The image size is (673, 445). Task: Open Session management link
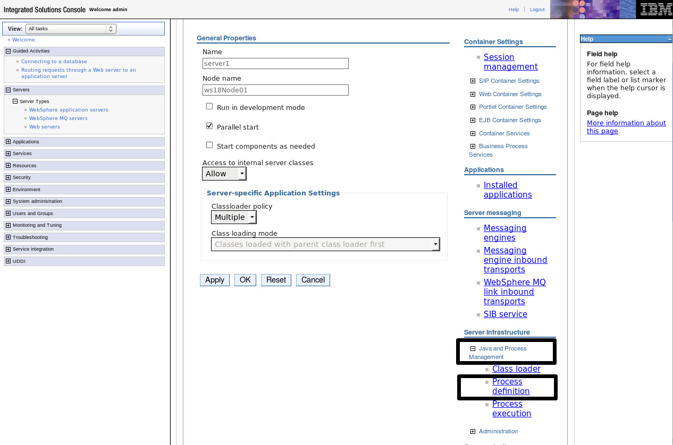(x=511, y=62)
